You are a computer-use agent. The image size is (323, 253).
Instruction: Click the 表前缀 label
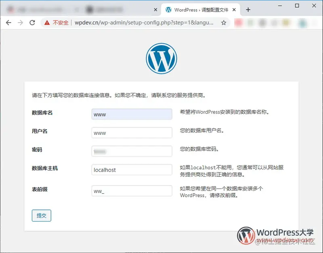click(x=40, y=189)
